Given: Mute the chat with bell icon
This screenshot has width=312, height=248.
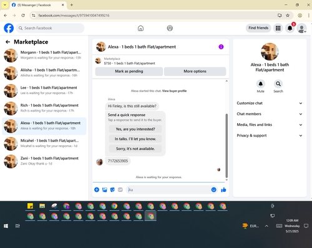Looking at the screenshot, I should [x=260, y=84].
